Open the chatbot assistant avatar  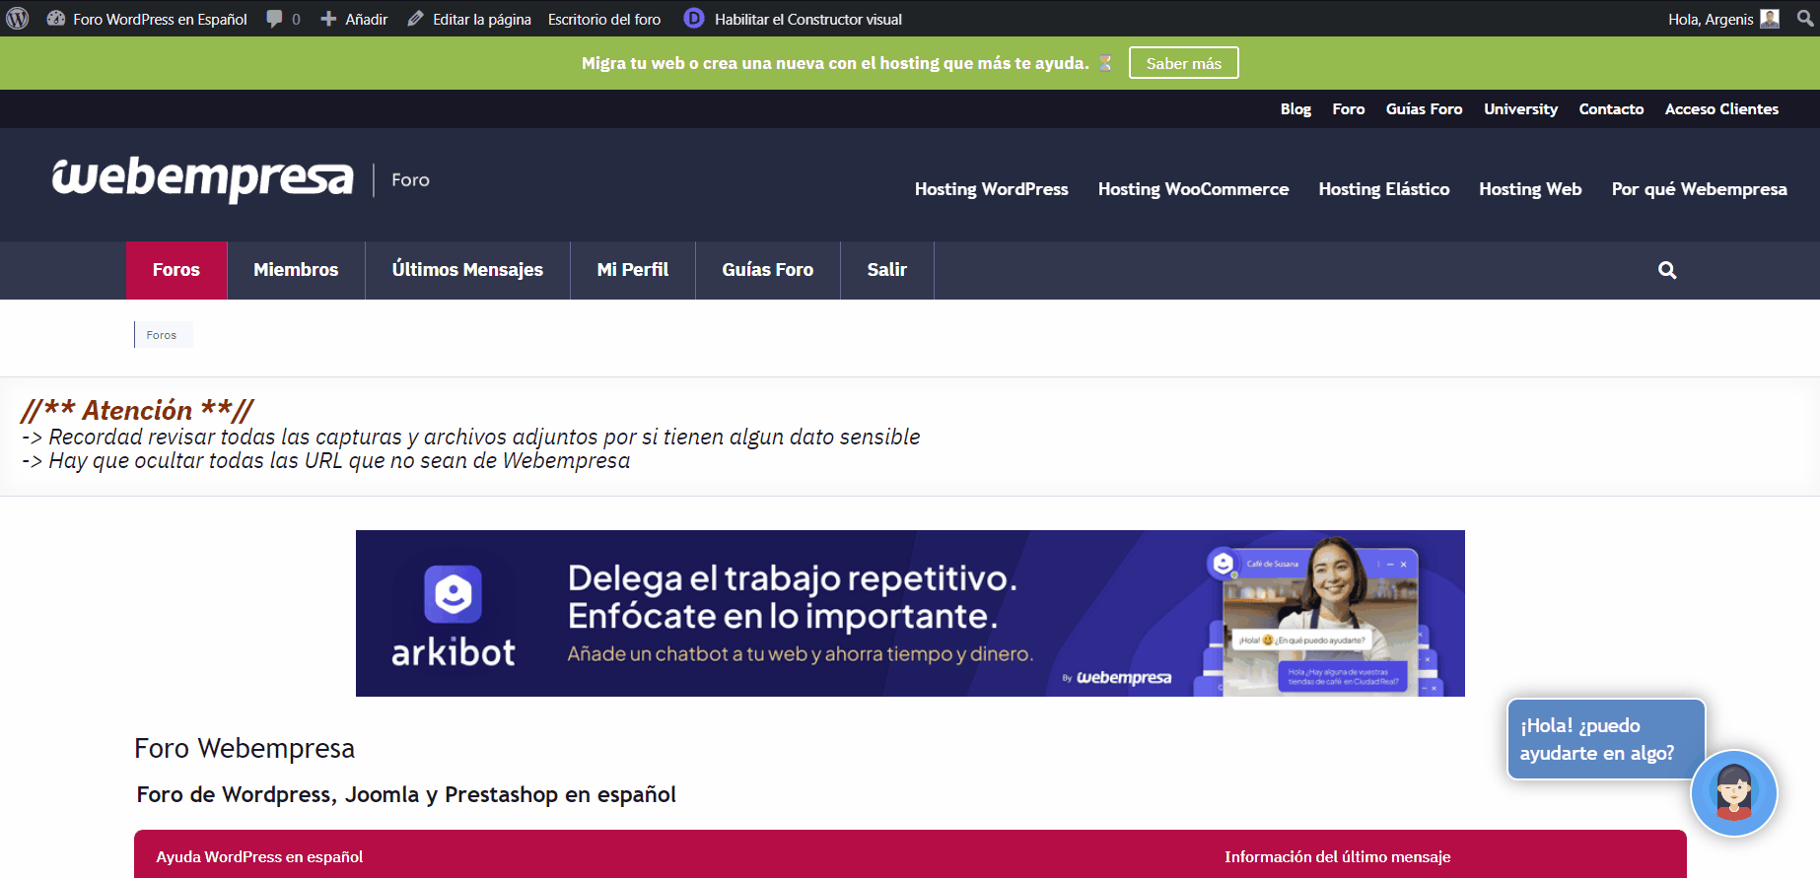pos(1733,792)
